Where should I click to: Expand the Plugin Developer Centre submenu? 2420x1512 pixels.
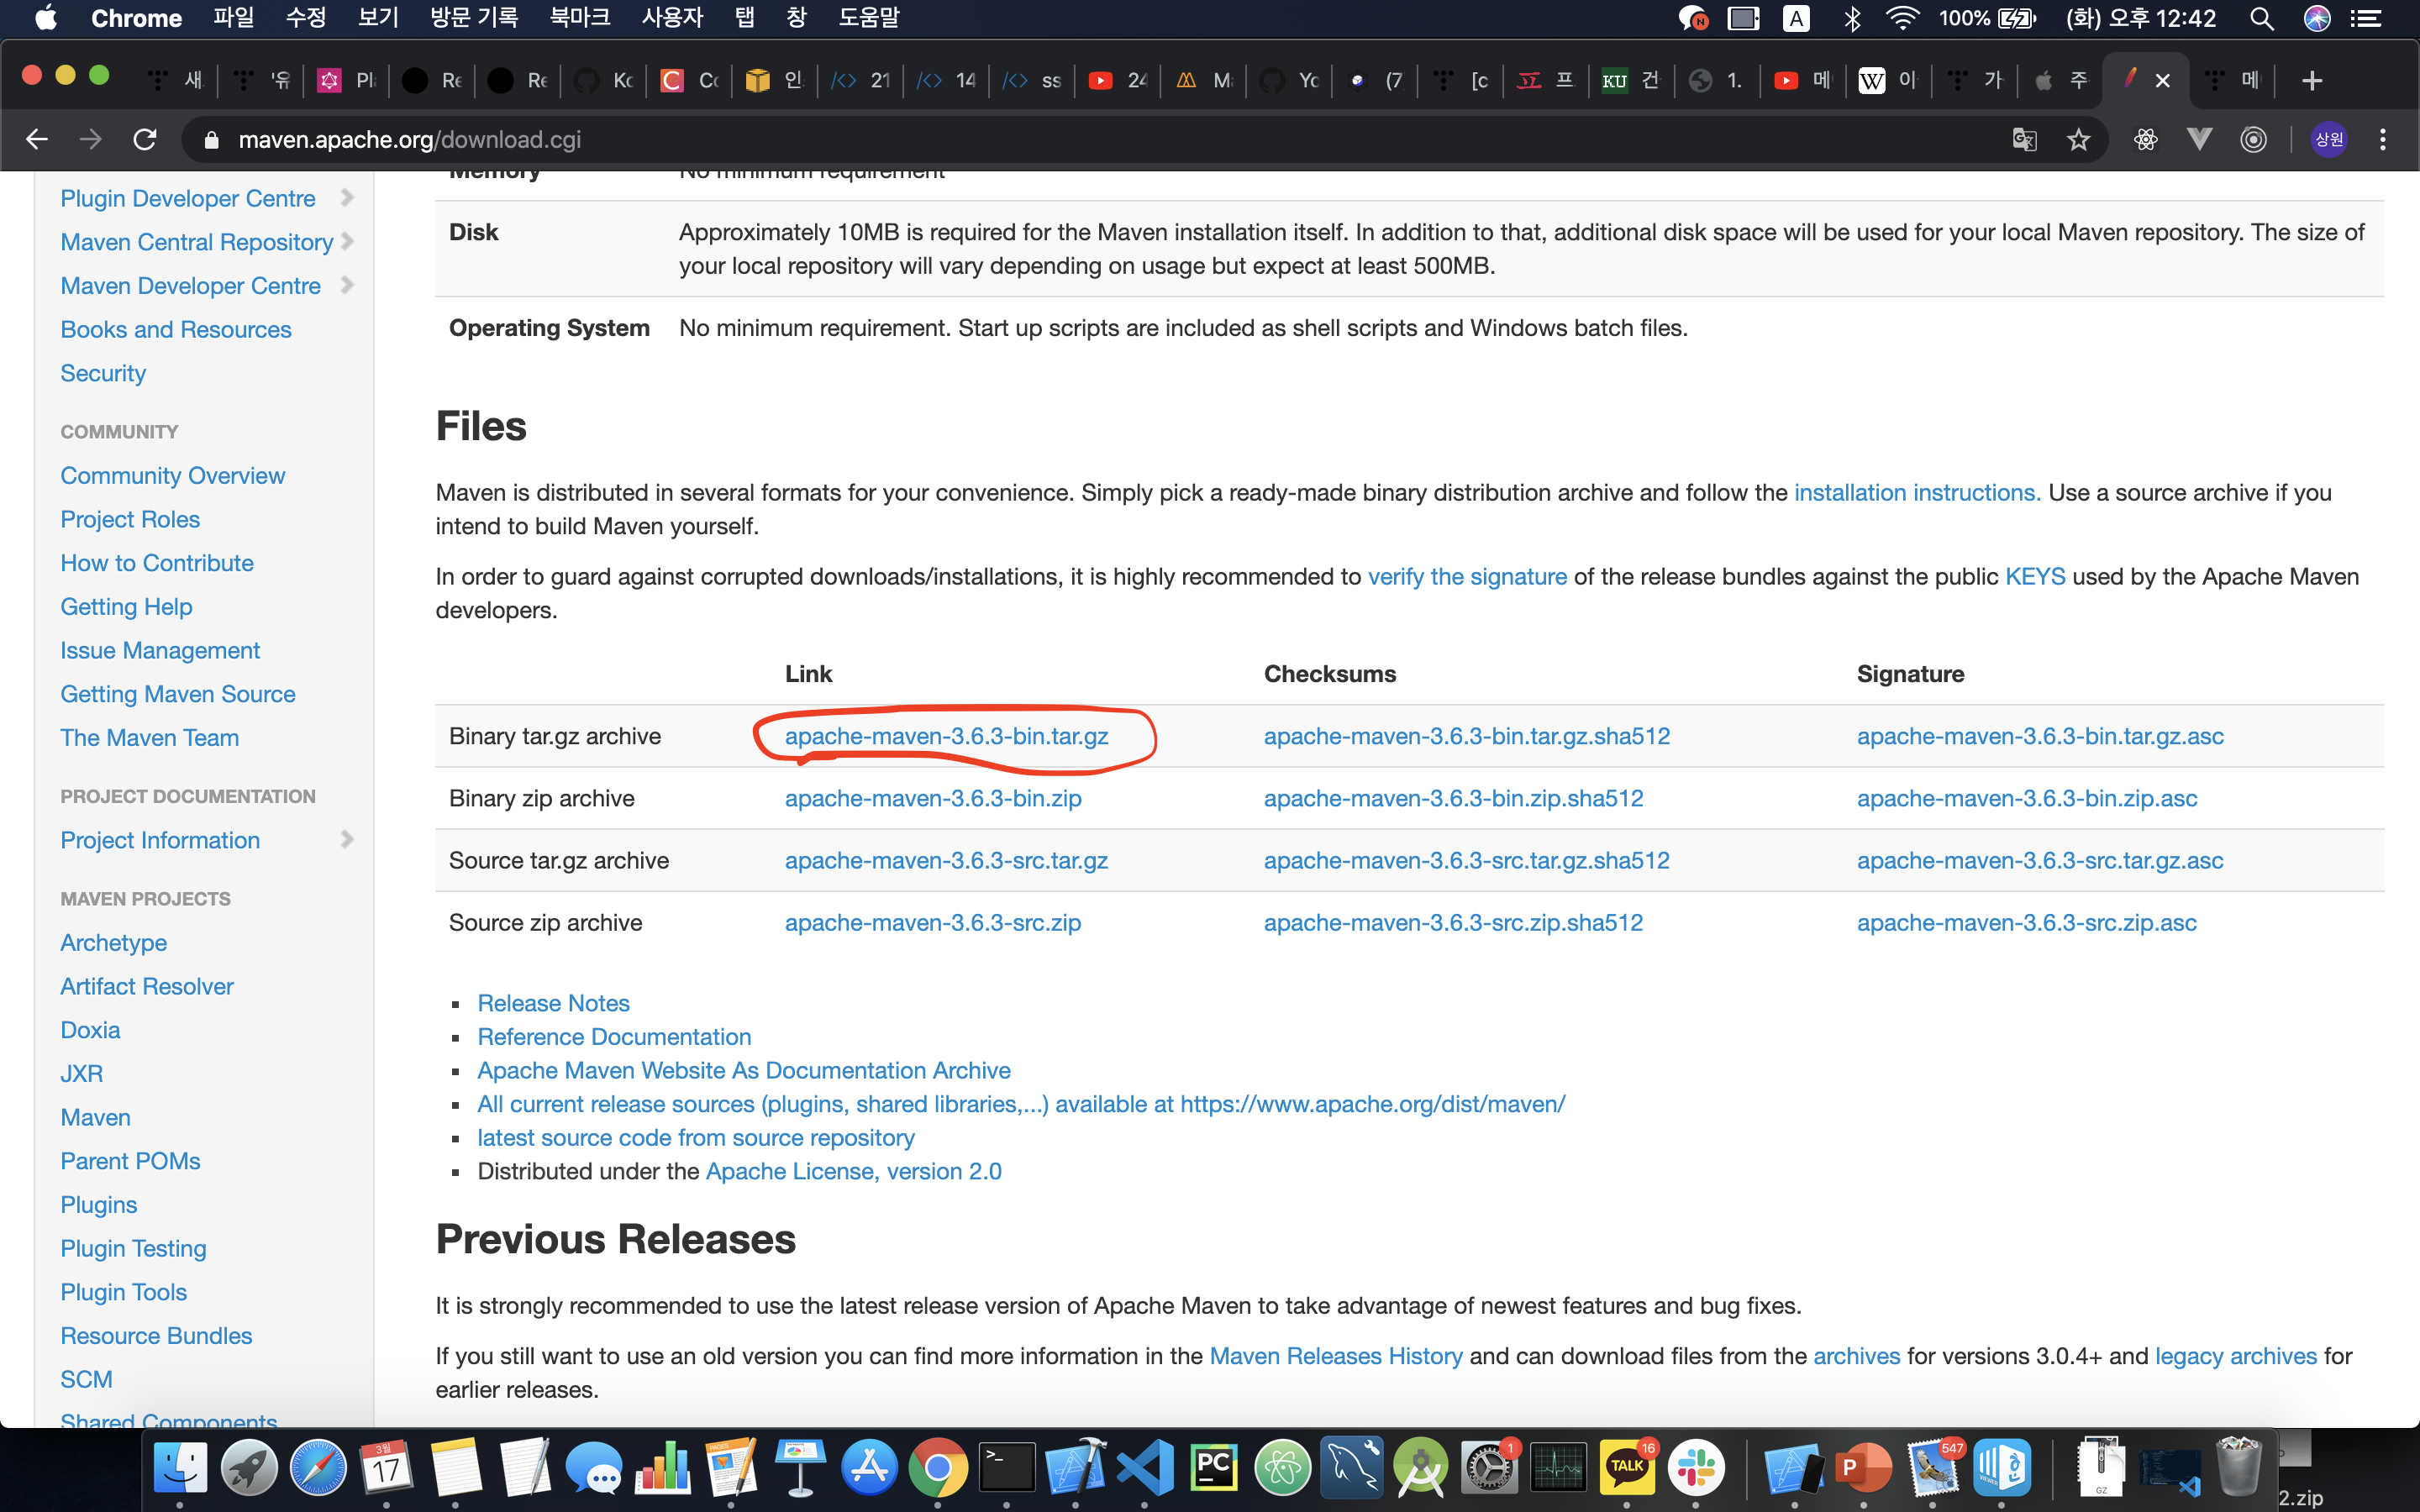click(347, 198)
